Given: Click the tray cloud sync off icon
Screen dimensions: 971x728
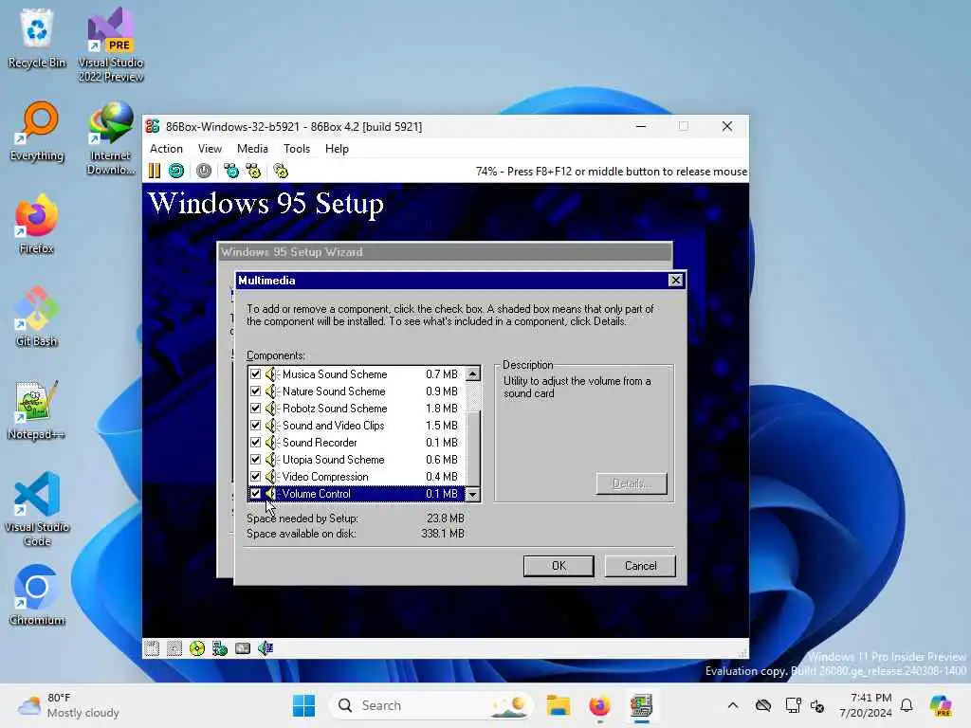Looking at the screenshot, I should click(x=763, y=705).
